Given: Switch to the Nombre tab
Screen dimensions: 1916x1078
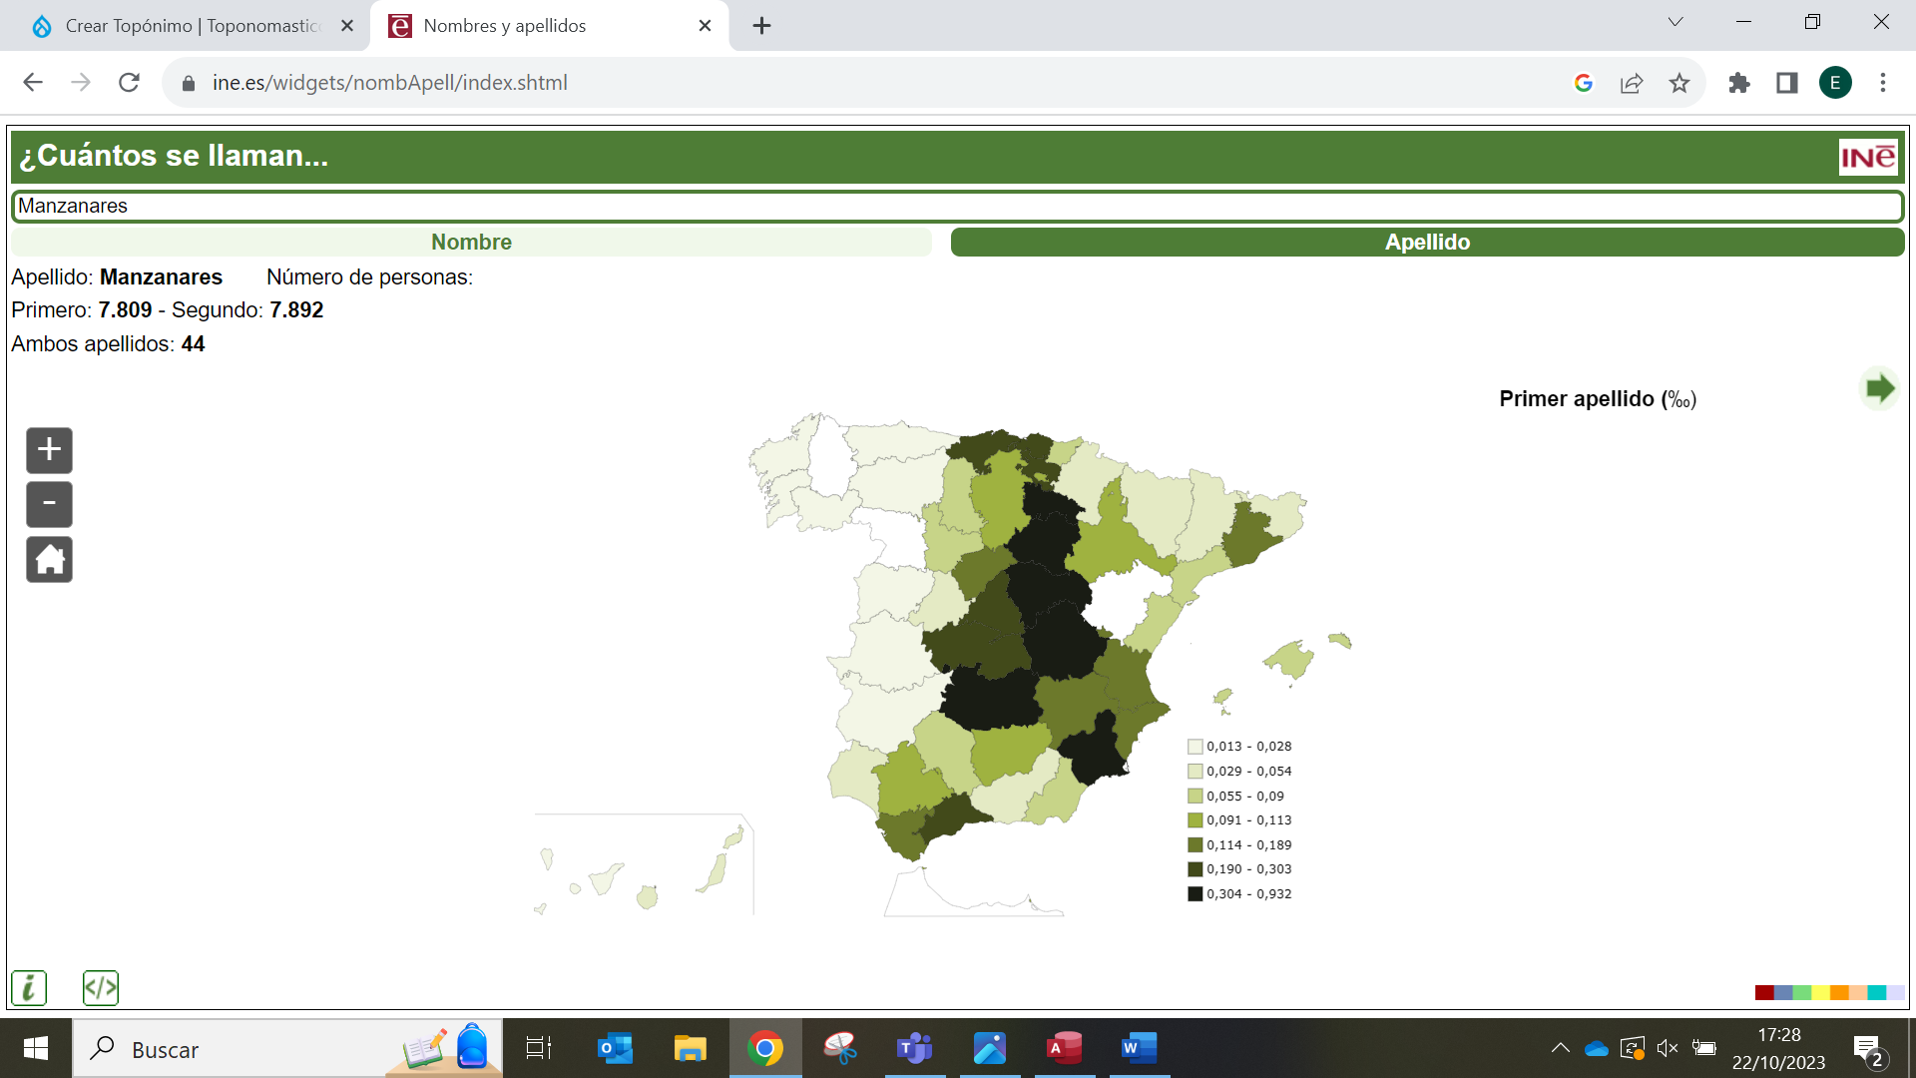Looking at the screenshot, I should 471,242.
